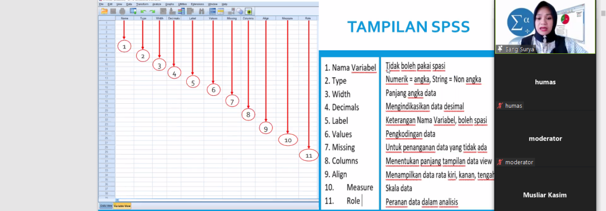Click the Save file toolbar icon
606x211 pixels.
pyautogui.click(x=113, y=11)
